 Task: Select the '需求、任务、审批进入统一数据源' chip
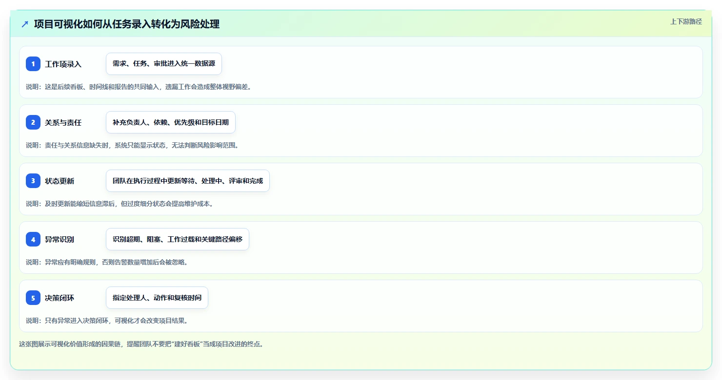coord(164,64)
